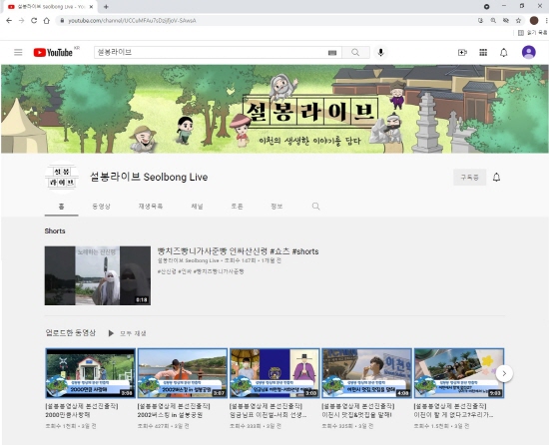
Task: Open notifications bell in top bar
Action: pyautogui.click(x=503, y=53)
